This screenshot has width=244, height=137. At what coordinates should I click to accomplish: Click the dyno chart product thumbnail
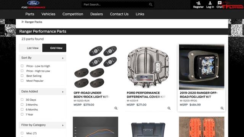pyautogui.click(x=95, y=127)
